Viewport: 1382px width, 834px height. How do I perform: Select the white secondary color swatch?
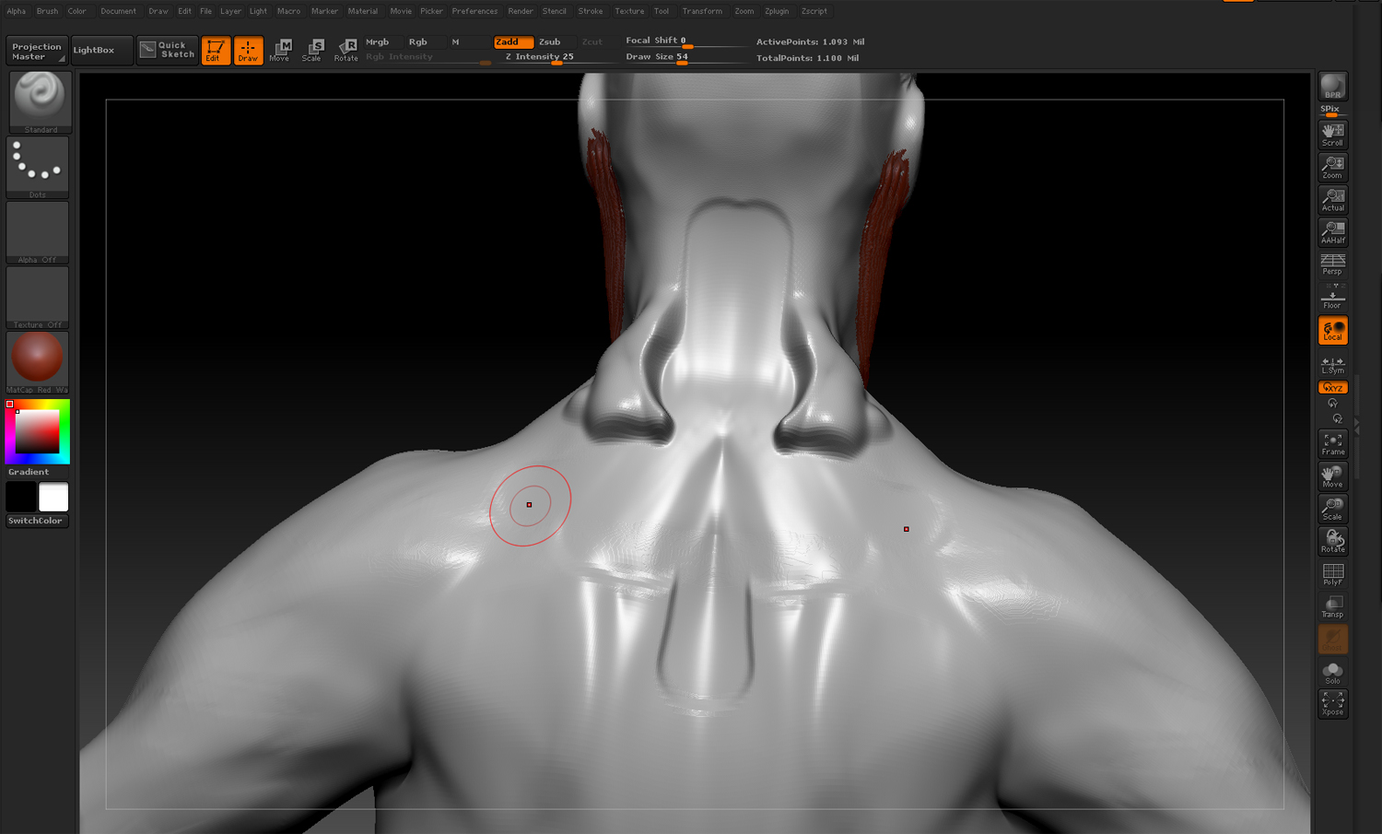(x=53, y=497)
